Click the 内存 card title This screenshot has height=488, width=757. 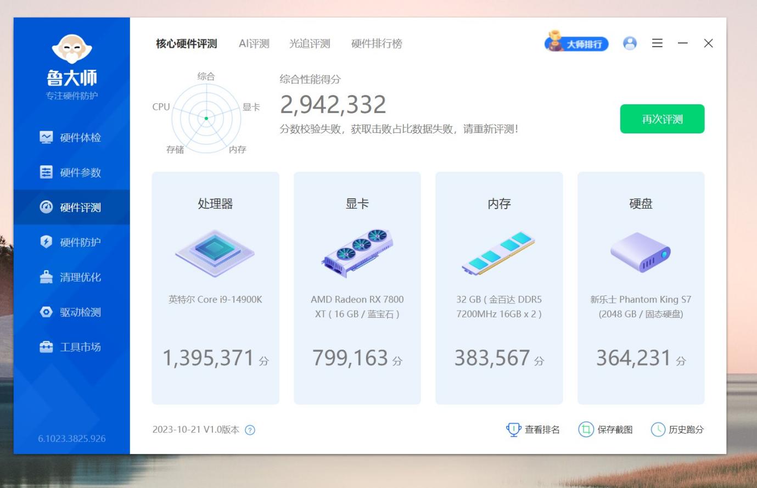(x=499, y=204)
